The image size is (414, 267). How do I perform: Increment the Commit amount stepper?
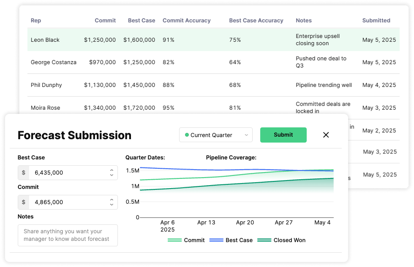pyautogui.click(x=112, y=200)
